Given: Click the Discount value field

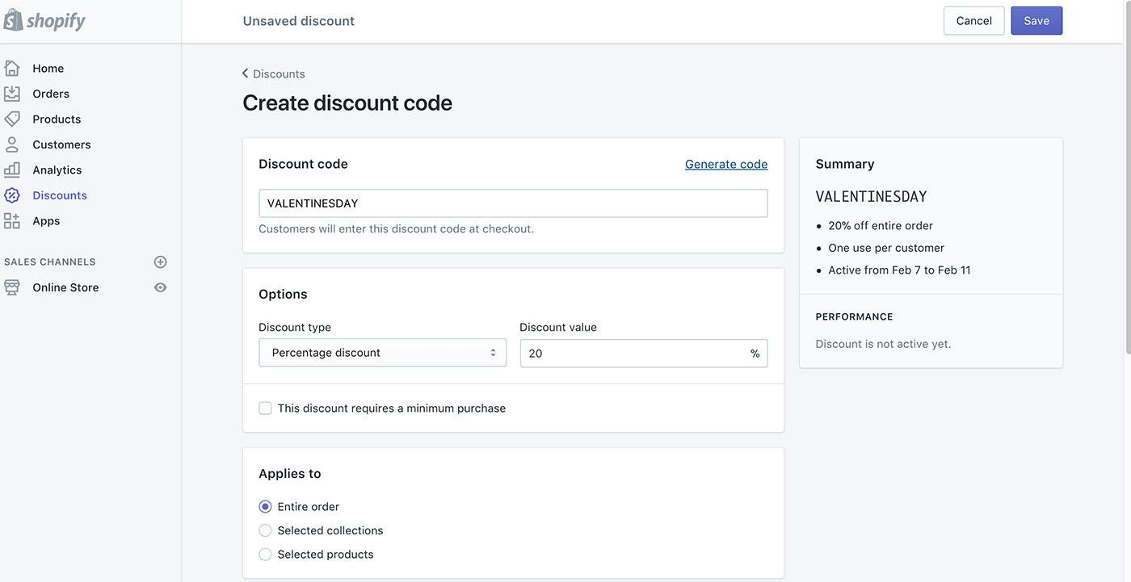Looking at the screenshot, I should point(644,354).
